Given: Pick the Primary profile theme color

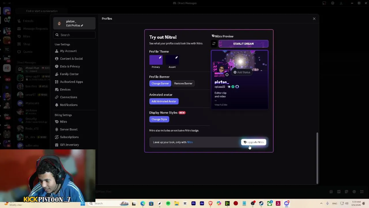Looking at the screenshot, I should coord(156,60).
